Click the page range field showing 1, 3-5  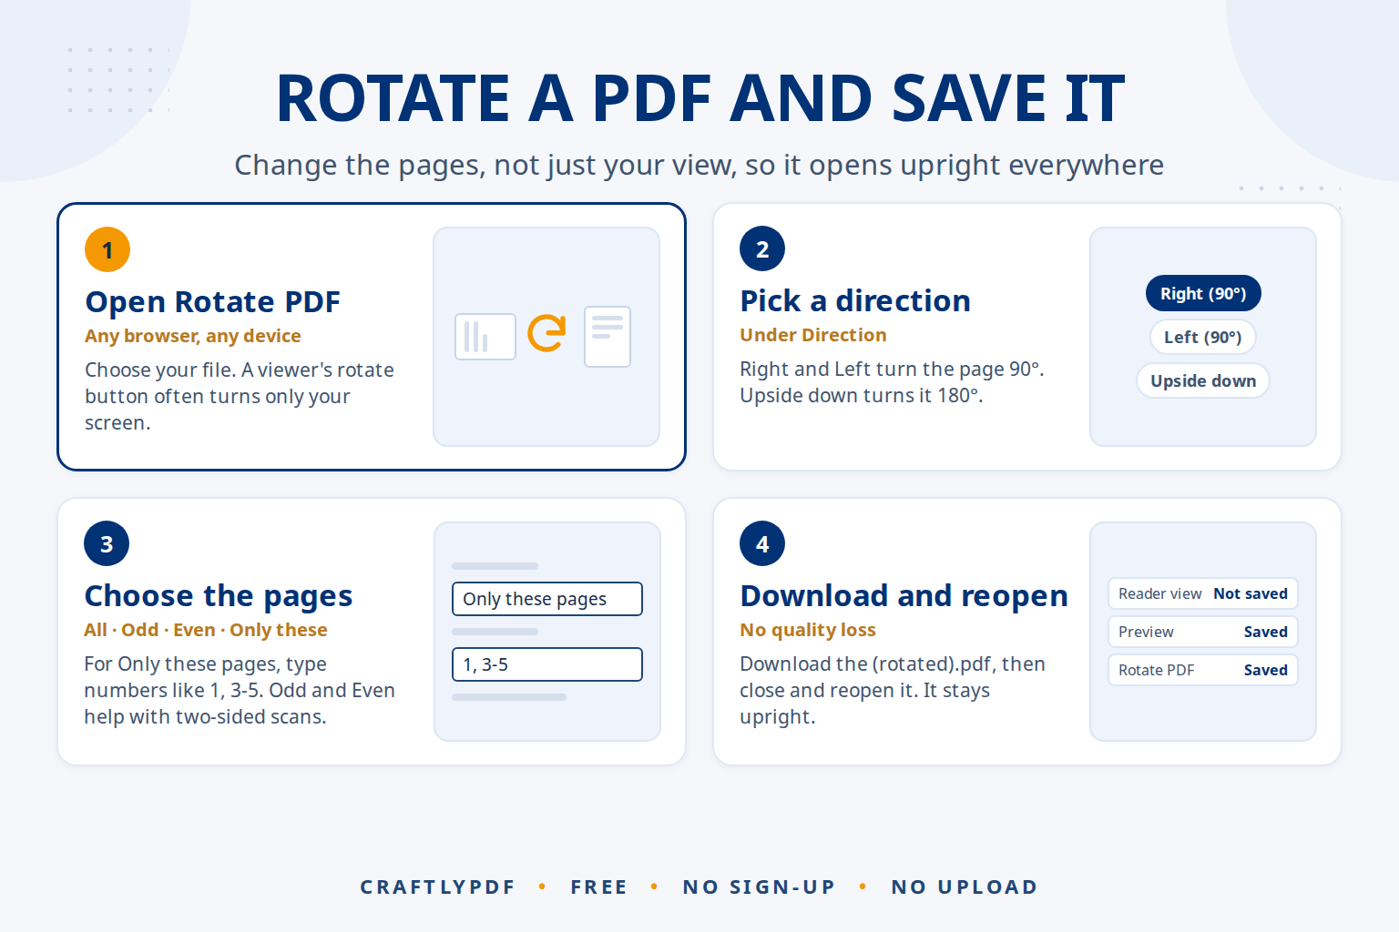point(547,664)
